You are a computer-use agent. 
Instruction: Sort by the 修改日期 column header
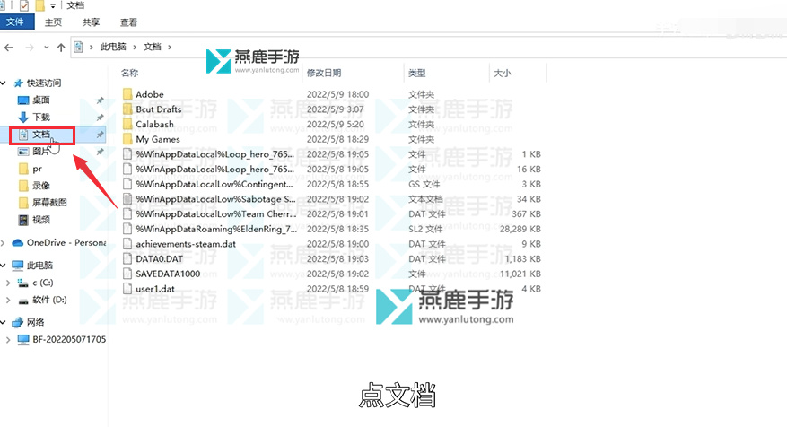click(x=323, y=72)
